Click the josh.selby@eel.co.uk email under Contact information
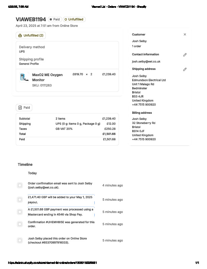This screenshot has height=269, width=207. point(146,61)
